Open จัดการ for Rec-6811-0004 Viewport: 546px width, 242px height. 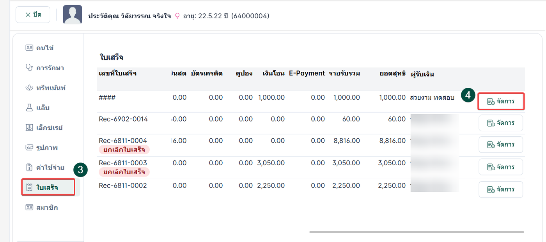501,145
